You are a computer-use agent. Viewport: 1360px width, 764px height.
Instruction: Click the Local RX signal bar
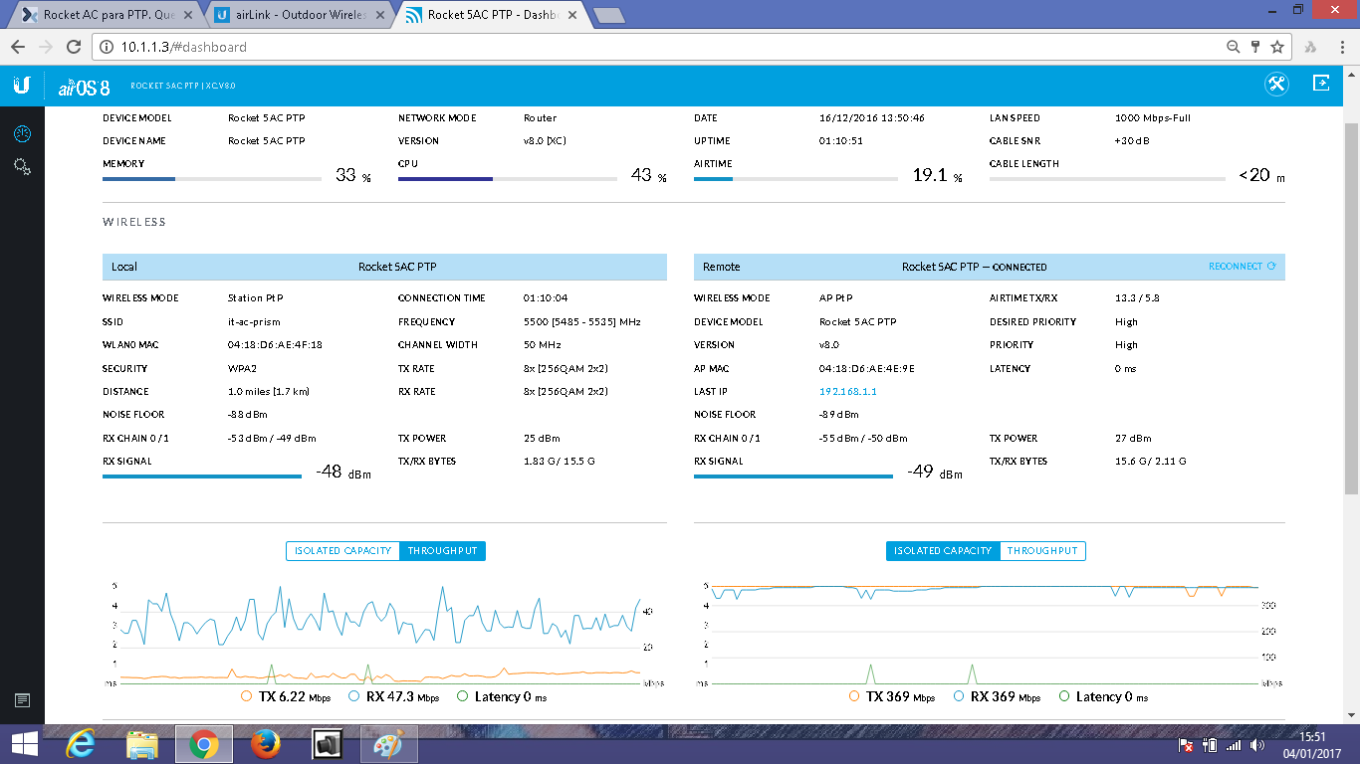pos(202,477)
